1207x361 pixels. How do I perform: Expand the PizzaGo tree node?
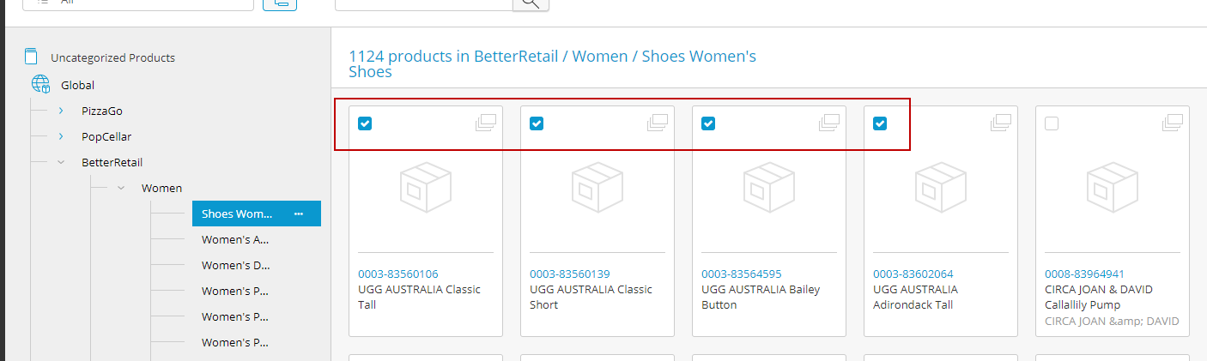[61, 111]
